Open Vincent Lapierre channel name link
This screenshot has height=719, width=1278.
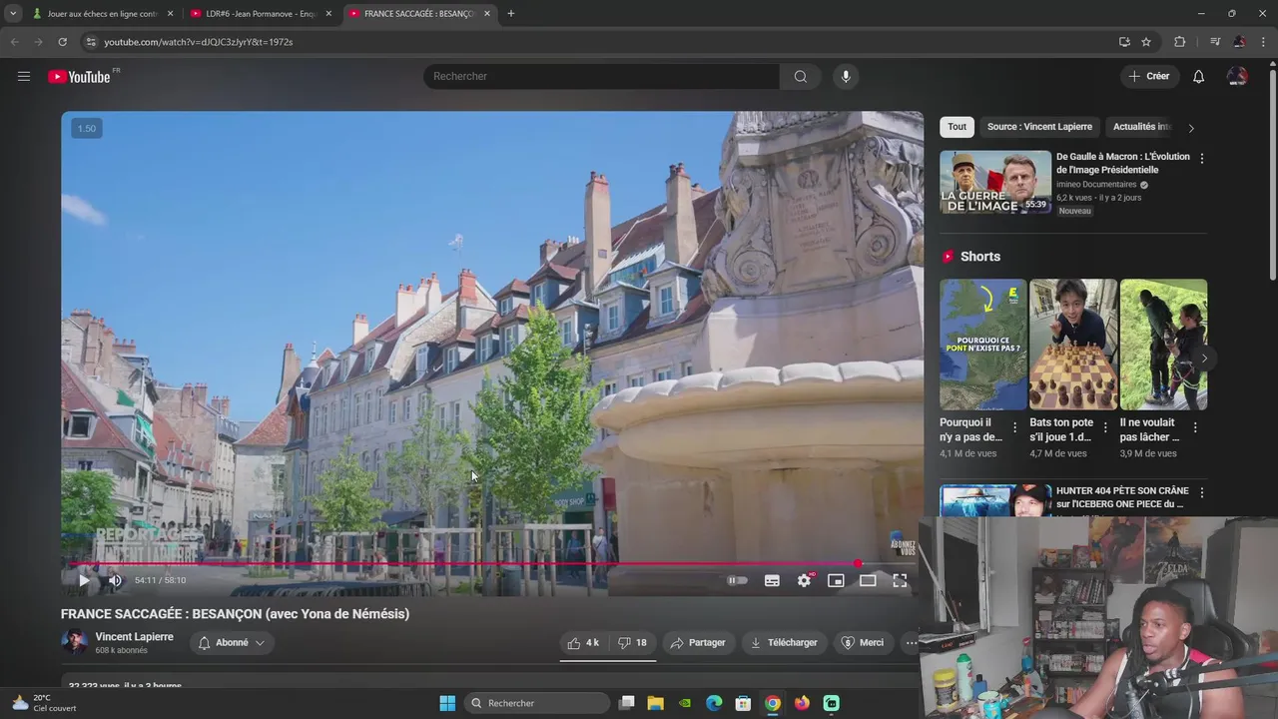(x=134, y=636)
